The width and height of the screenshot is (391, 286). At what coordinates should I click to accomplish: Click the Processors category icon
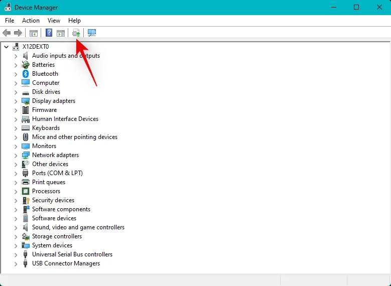coord(26,191)
